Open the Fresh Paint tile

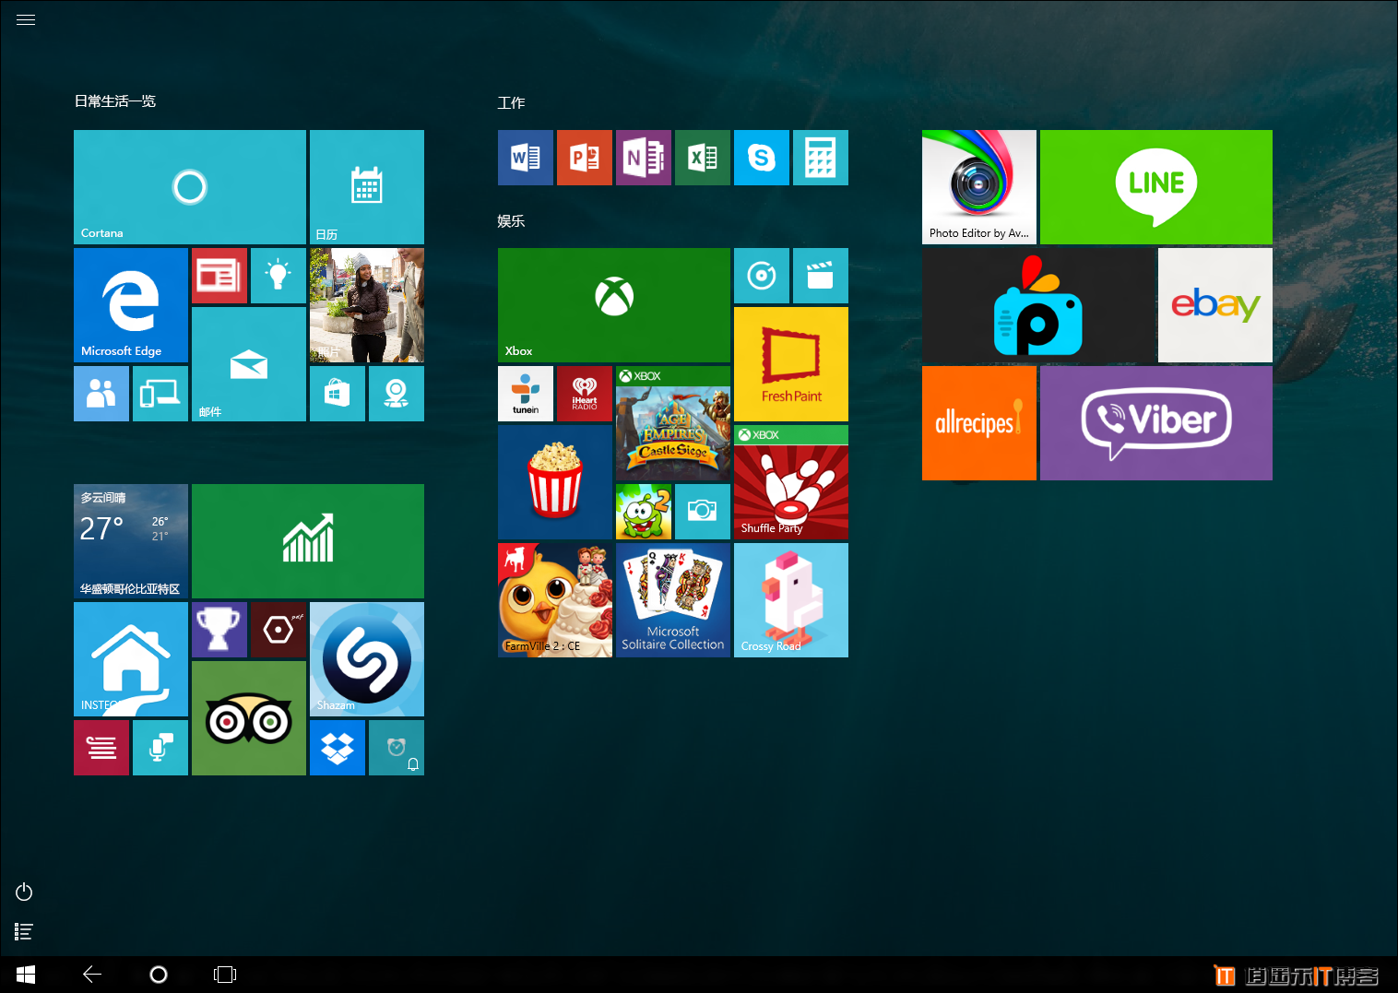[x=791, y=364]
